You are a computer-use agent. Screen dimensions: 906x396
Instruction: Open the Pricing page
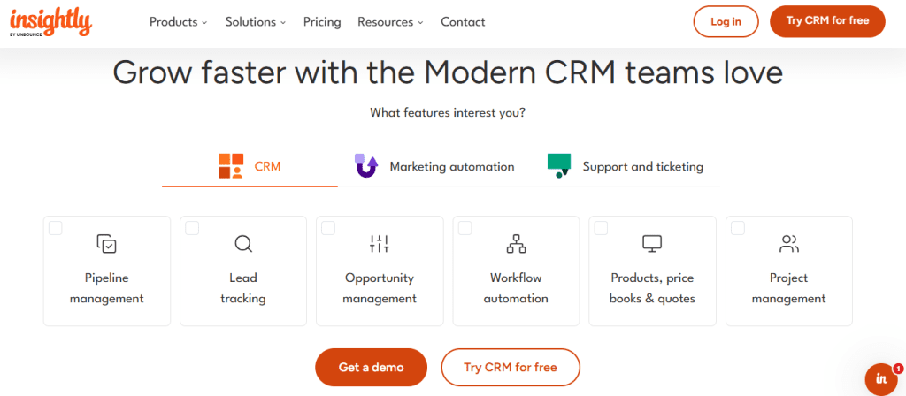[322, 22]
